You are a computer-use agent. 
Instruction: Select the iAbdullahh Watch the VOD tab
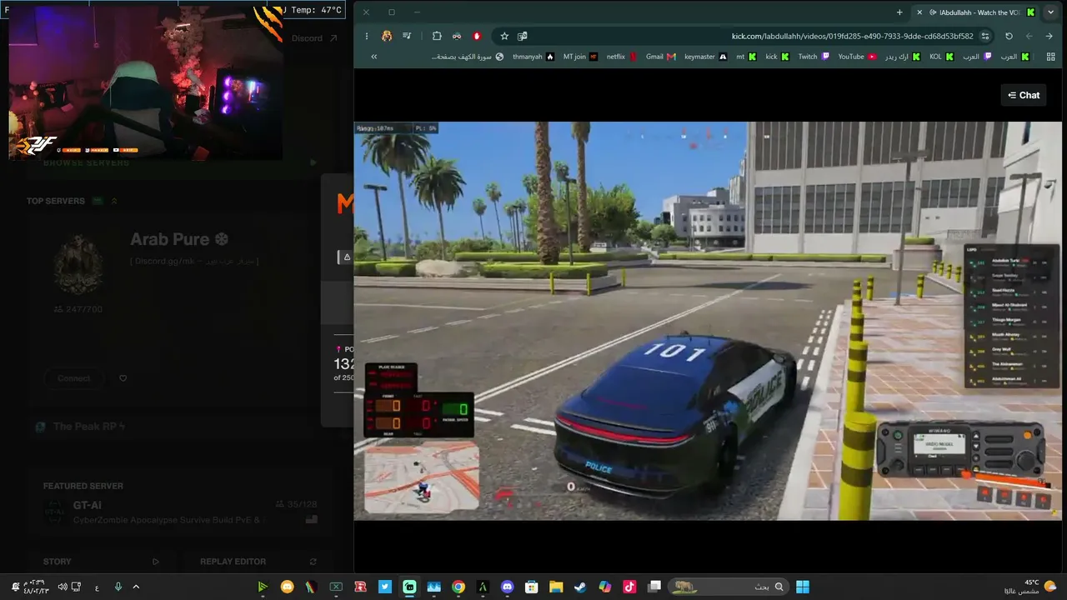(975, 12)
